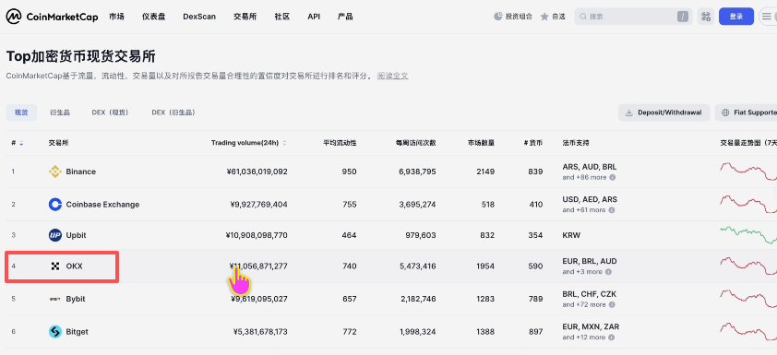Image resolution: width=777 pixels, height=355 pixels.
Task: Open the hamburger menu icon
Action: (766, 17)
